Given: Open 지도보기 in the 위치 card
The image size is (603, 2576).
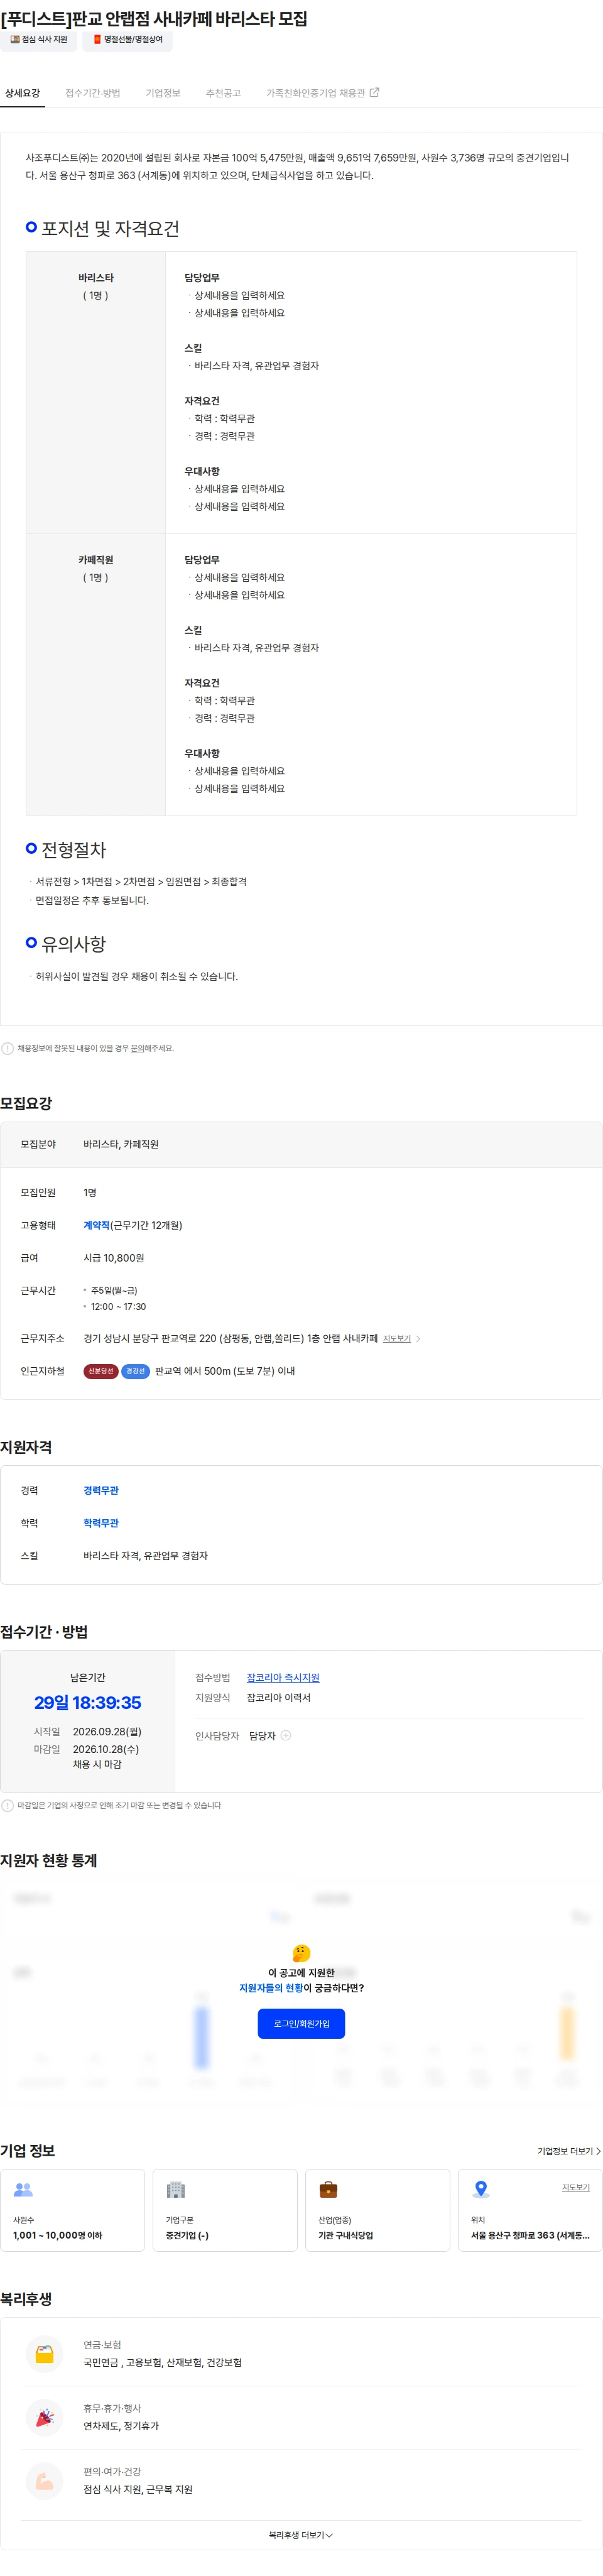Looking at the screenshot, I should coord(575,2187).
